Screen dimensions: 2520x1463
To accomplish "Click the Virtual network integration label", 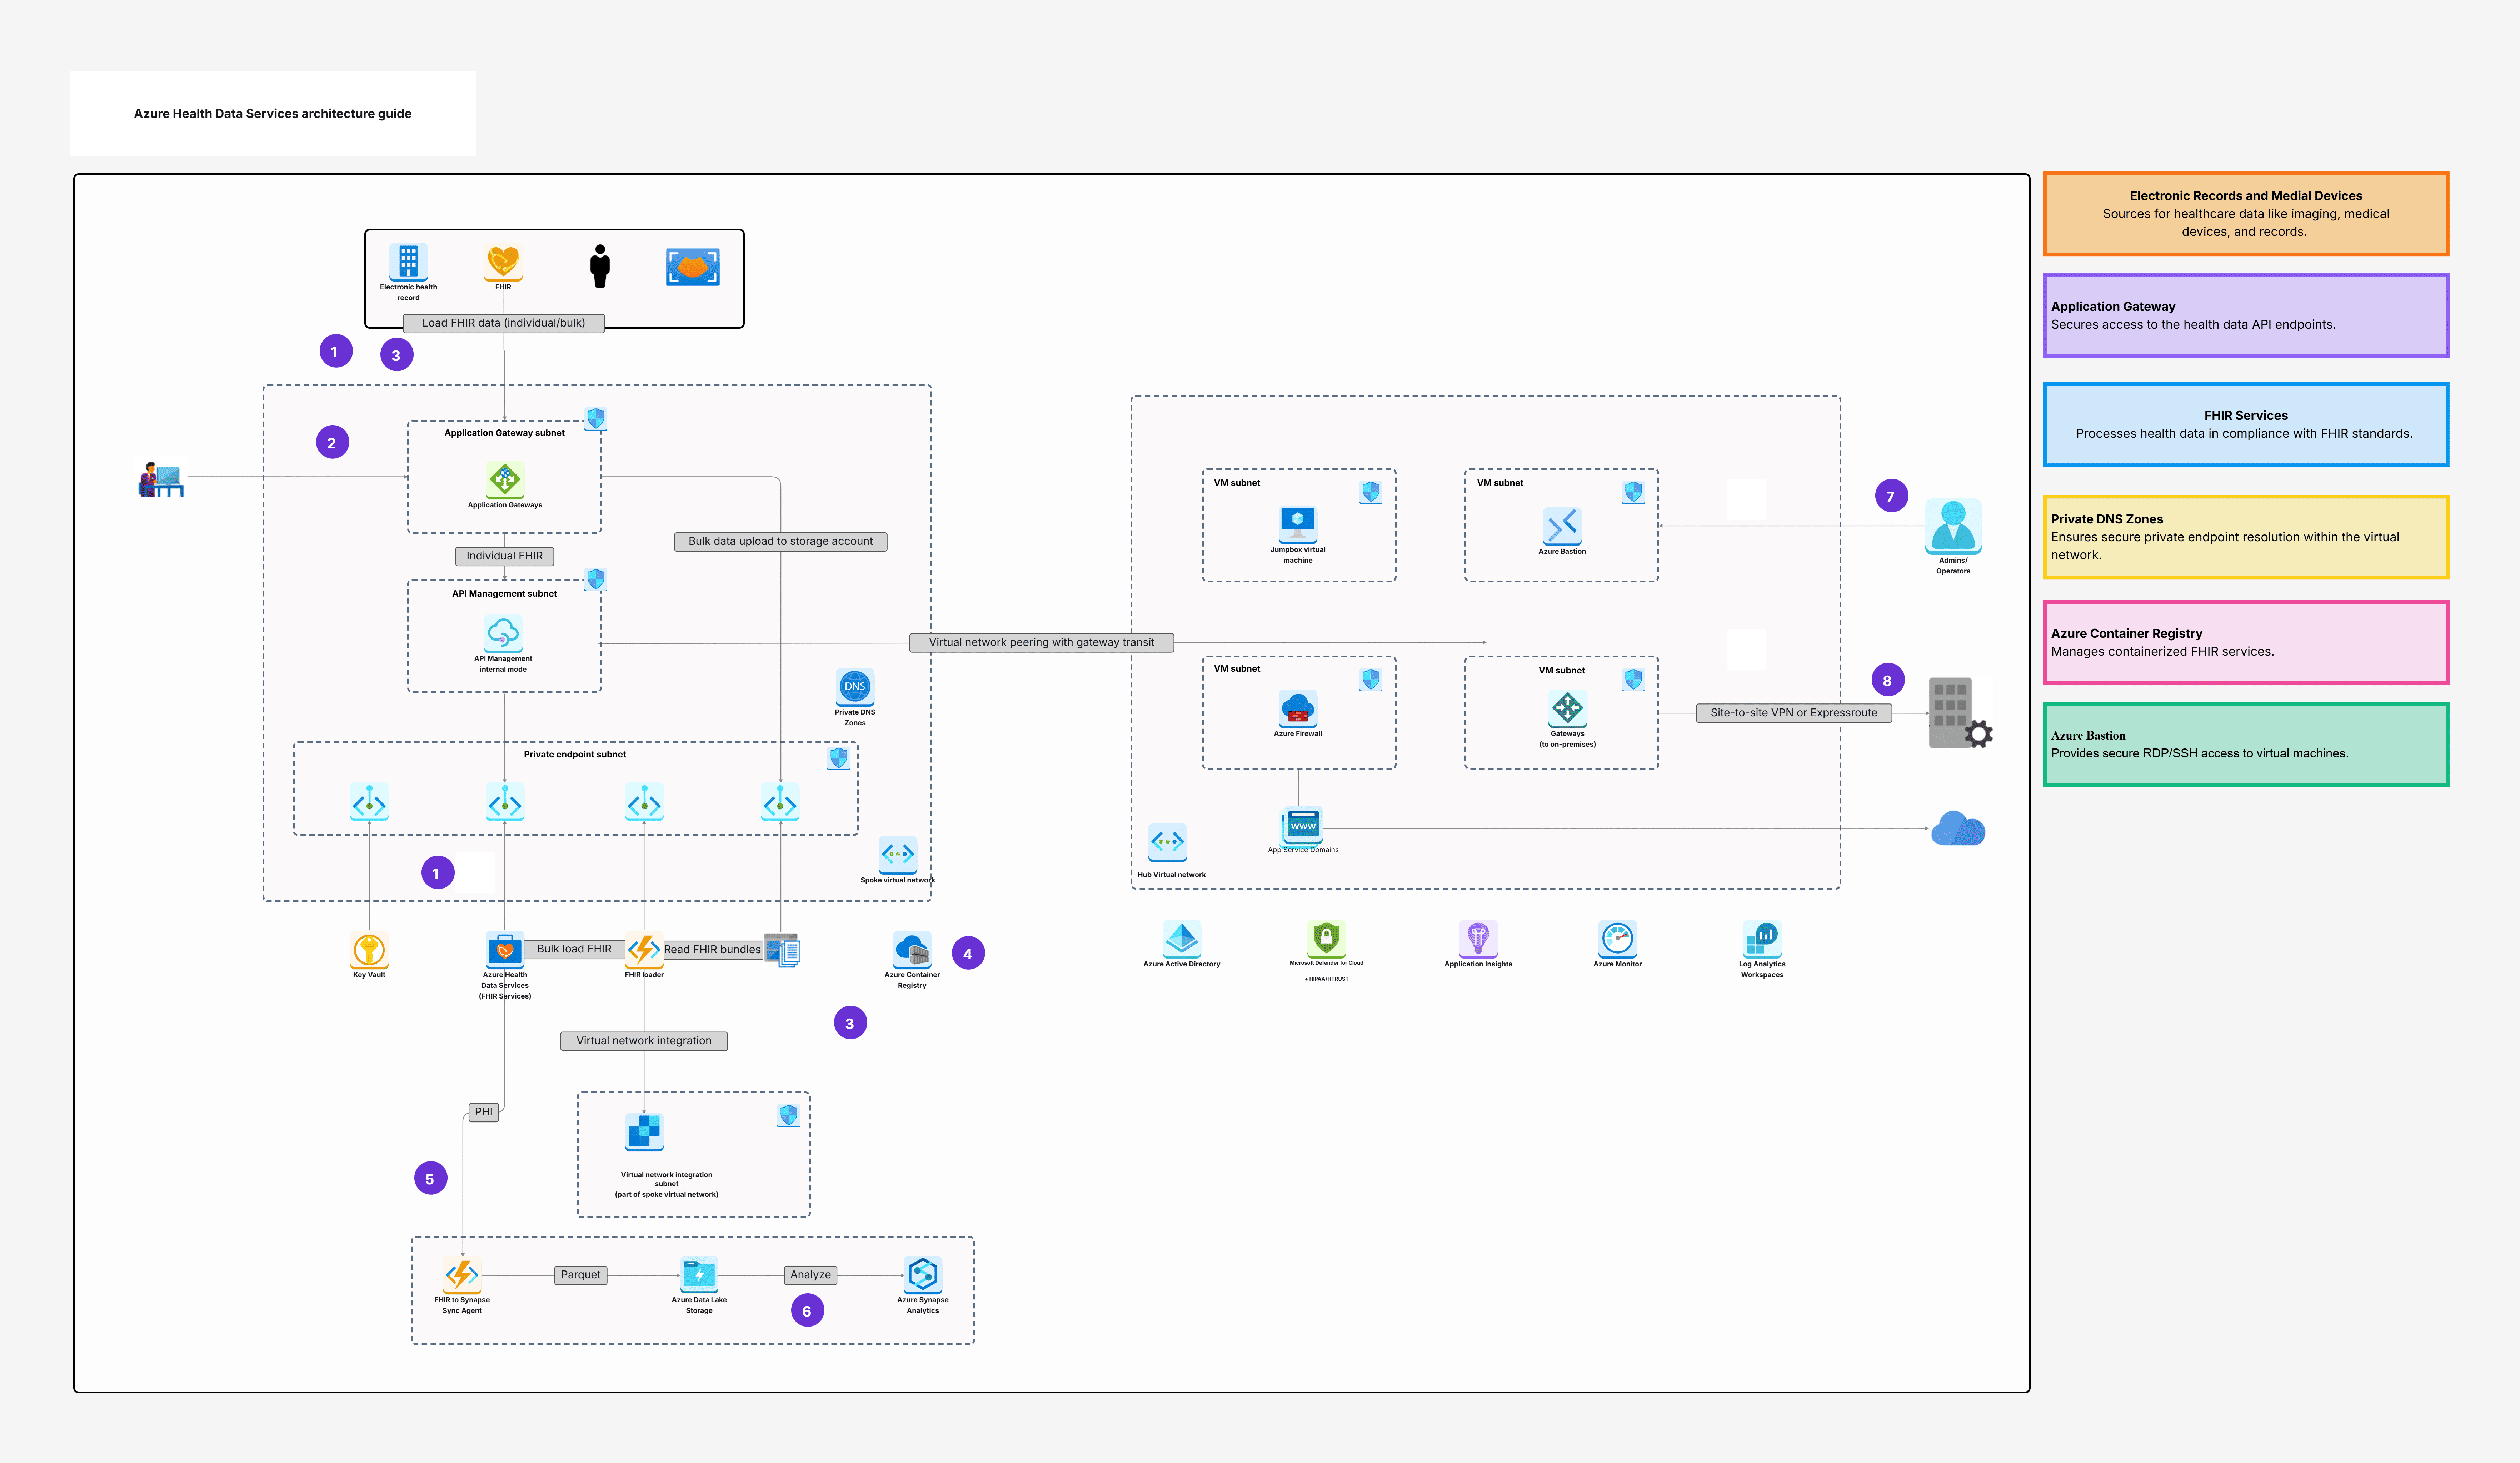I will (644, 1041).
